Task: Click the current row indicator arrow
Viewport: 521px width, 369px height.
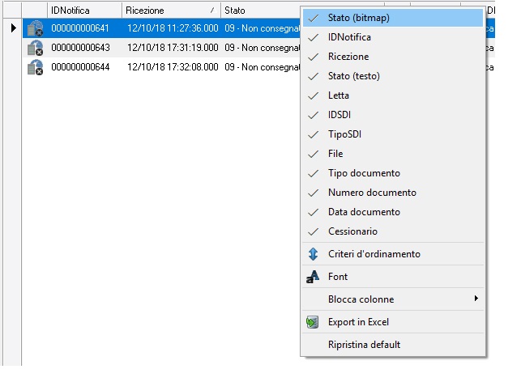Action: [x=11, y=28]
